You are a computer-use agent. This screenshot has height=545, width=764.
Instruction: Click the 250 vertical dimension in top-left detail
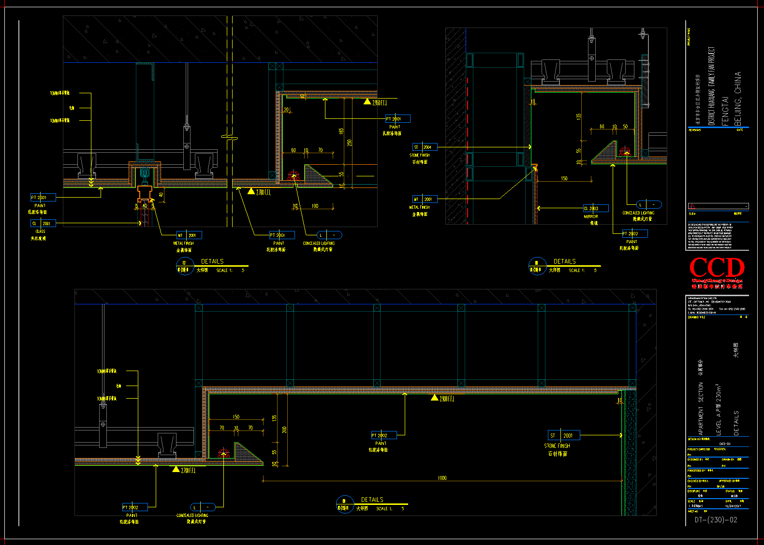click(x=350, y=143)
